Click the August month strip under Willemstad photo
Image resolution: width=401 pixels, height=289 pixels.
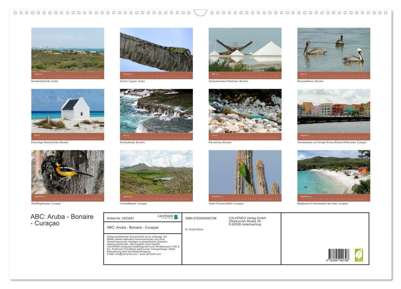coord(334,137)
